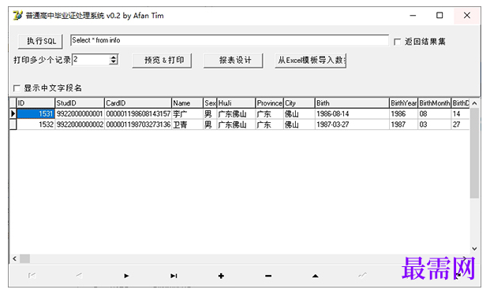Click the horizontal scrollbar thumb
Screen dimensions: 490x293
tap(25, 258)
